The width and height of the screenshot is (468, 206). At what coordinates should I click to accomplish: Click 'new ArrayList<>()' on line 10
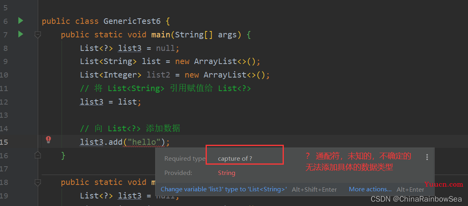pyautogui.click(x=225, y=75)
